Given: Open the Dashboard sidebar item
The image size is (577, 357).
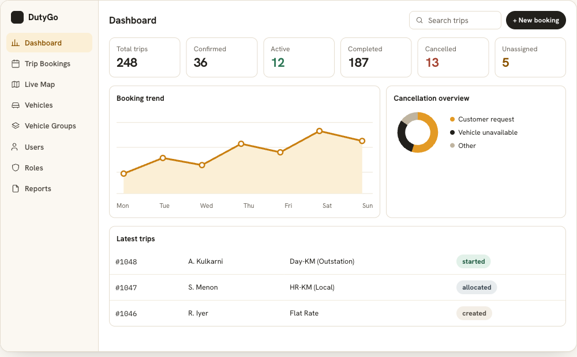Looking at the screenshot, I should click(49, 43).
